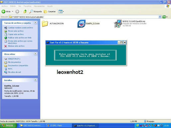This screenshot has width=171, height=128.
Task: Click Publicar este archivo en Web
Action: click(20, 38)
